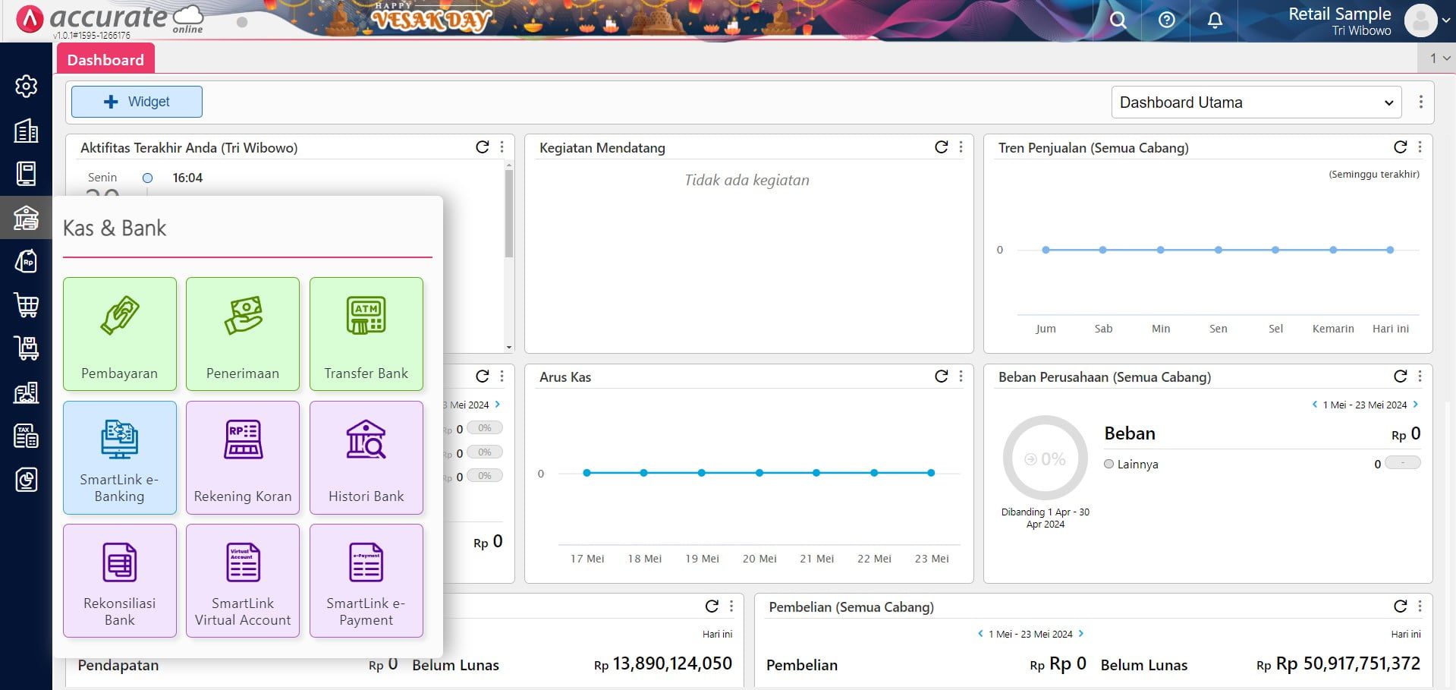
Task: Click the notification bell icon
Action: [x=1215, y=20]
